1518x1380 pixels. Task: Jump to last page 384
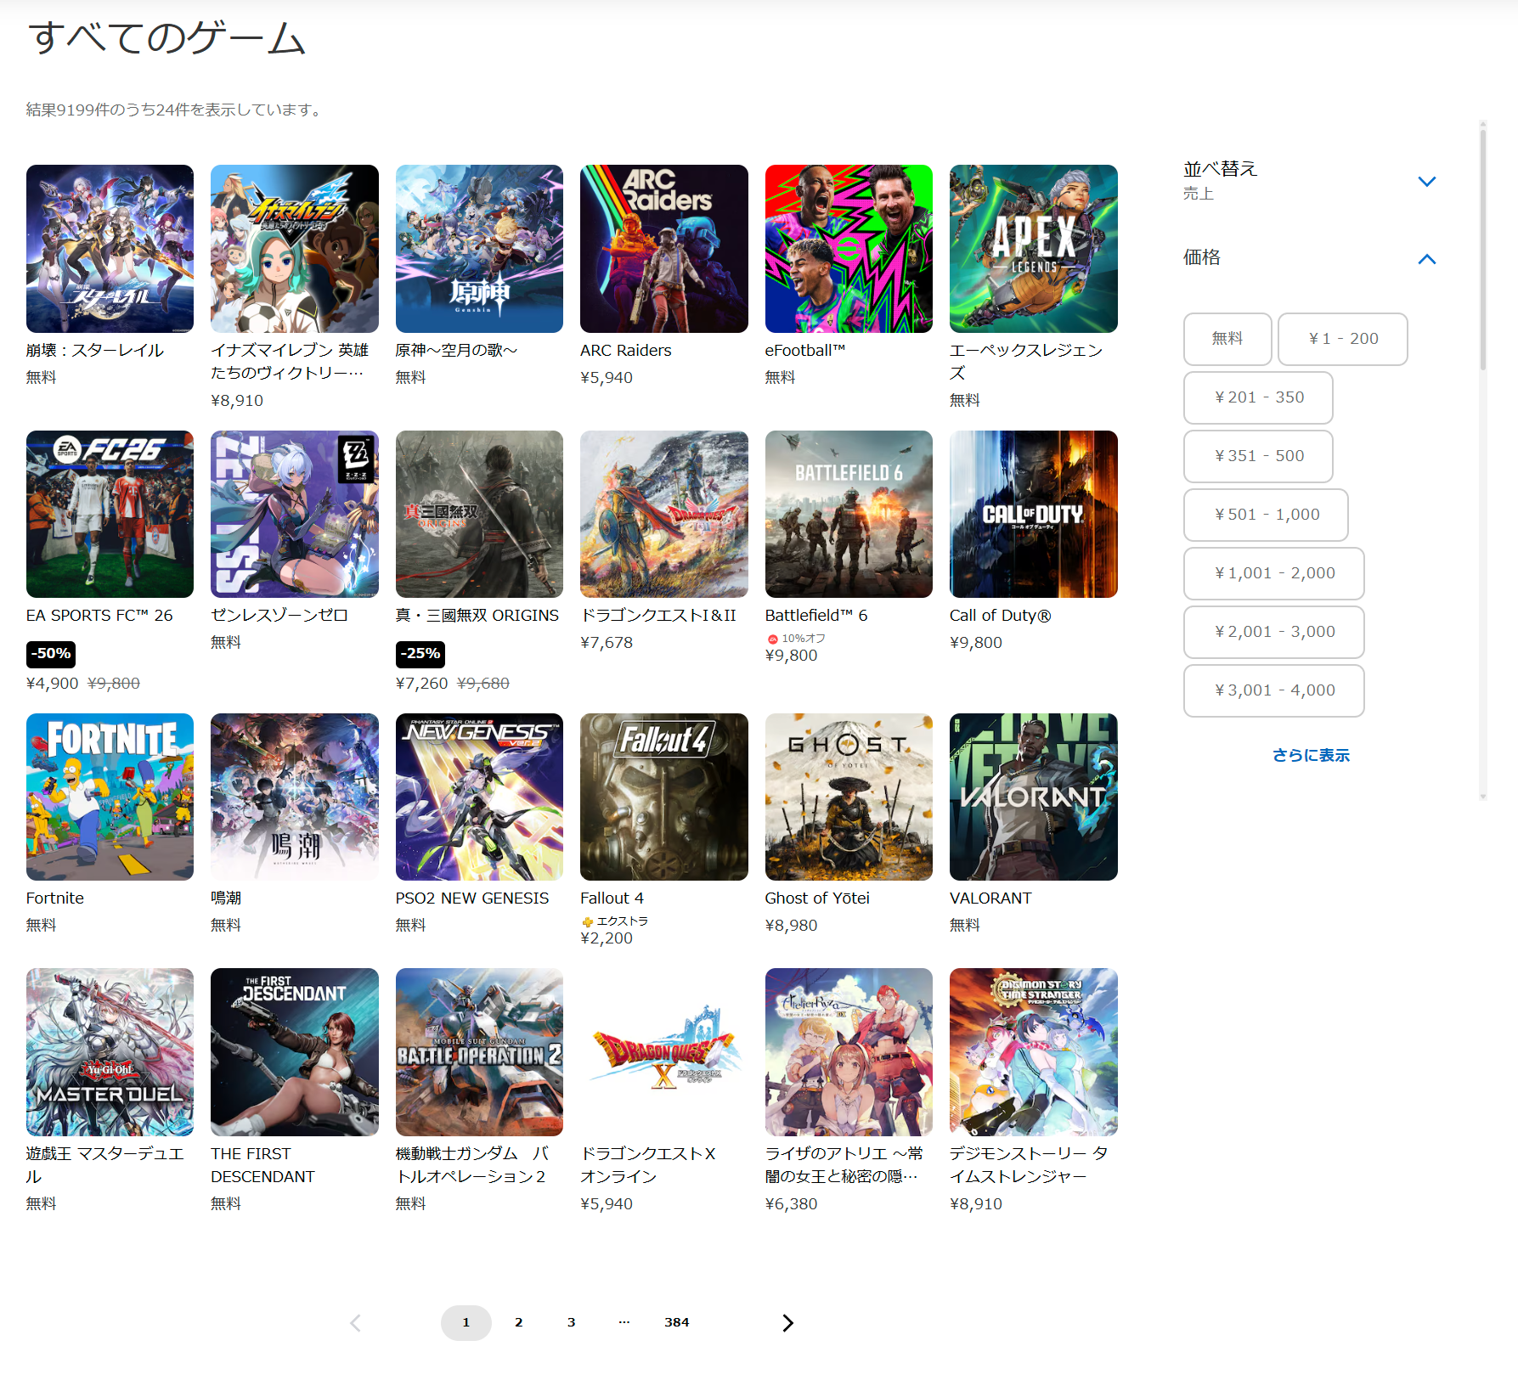(676, 1322)
